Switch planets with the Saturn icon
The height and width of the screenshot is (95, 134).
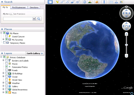(97, 2)
